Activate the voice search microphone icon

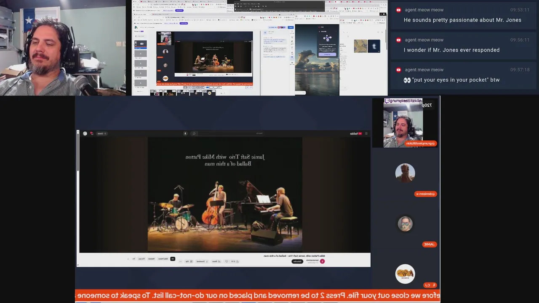185,133
